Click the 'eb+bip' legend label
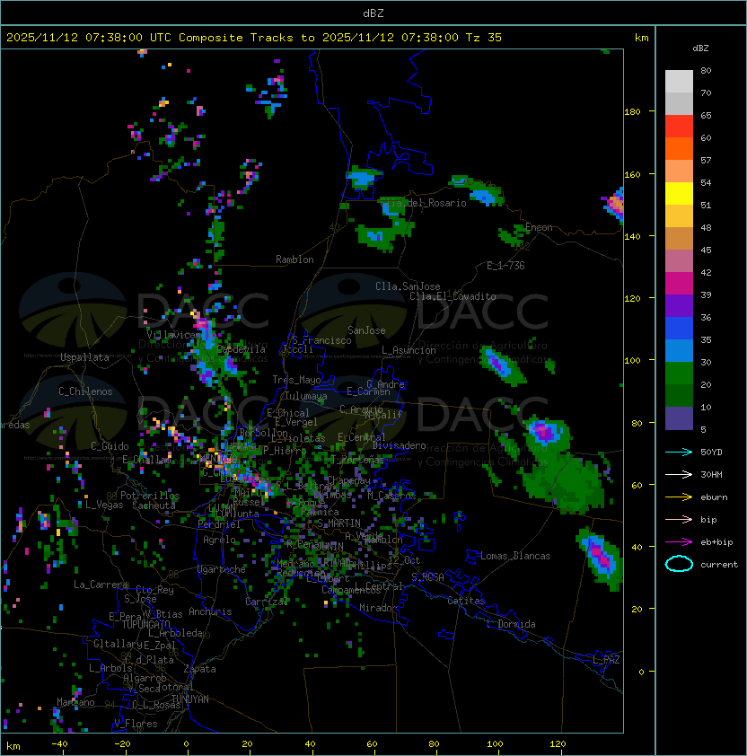This screenshot has width=747, height=756. click(x=716, y=542)
